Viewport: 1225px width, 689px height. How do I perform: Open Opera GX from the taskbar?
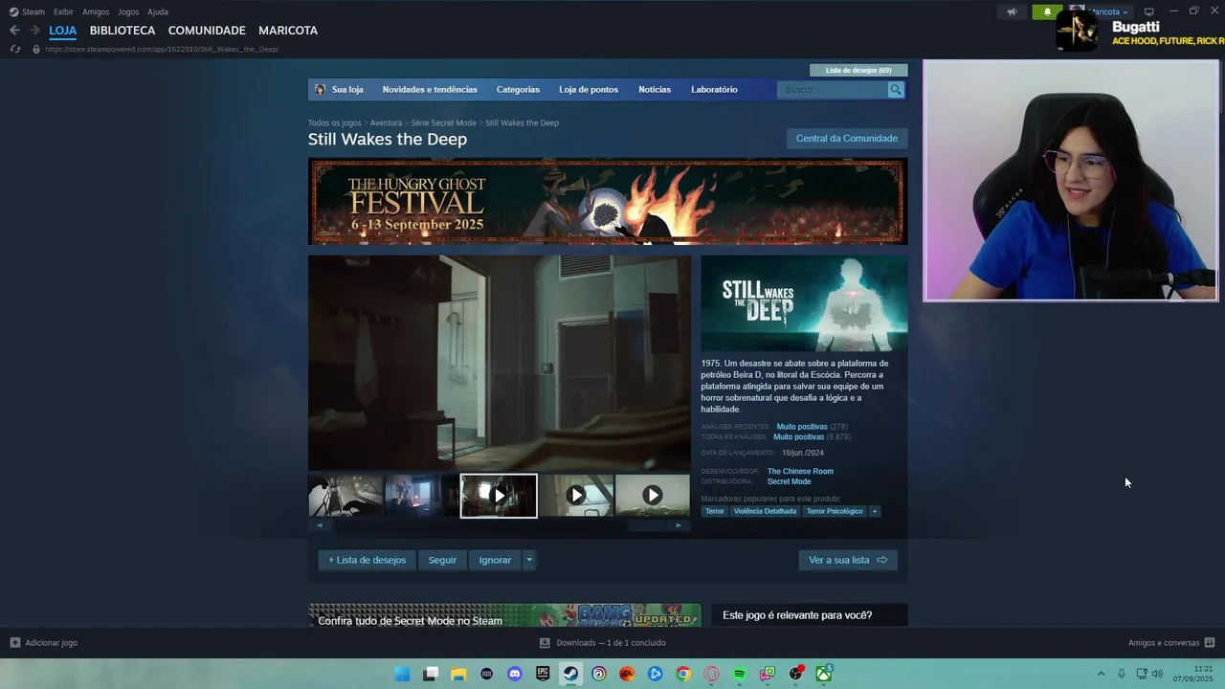711,674
